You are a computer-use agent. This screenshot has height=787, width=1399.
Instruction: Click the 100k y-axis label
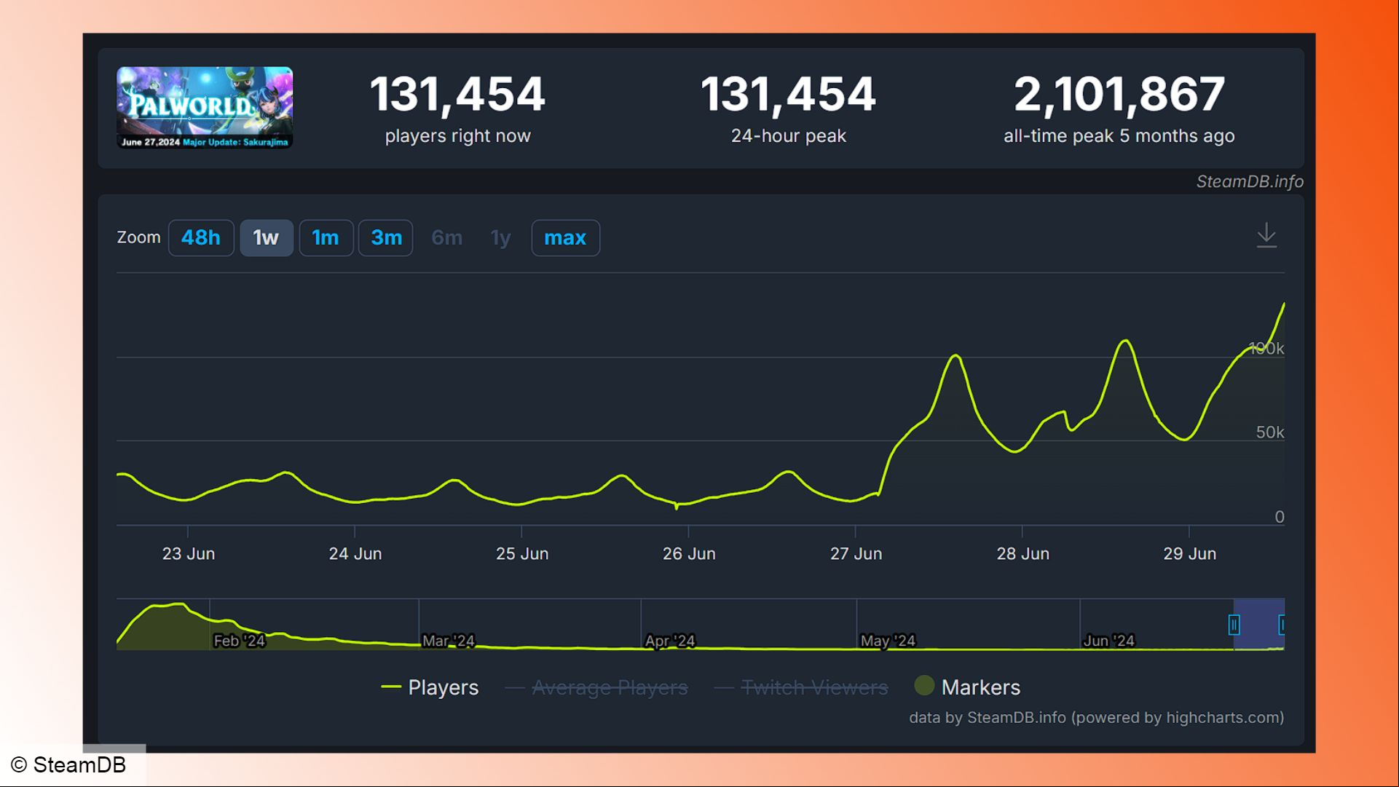[x=1266, y=349]
